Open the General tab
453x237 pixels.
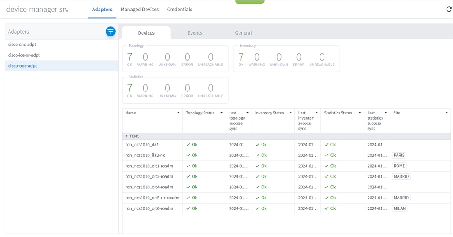[x=243, y=33]
